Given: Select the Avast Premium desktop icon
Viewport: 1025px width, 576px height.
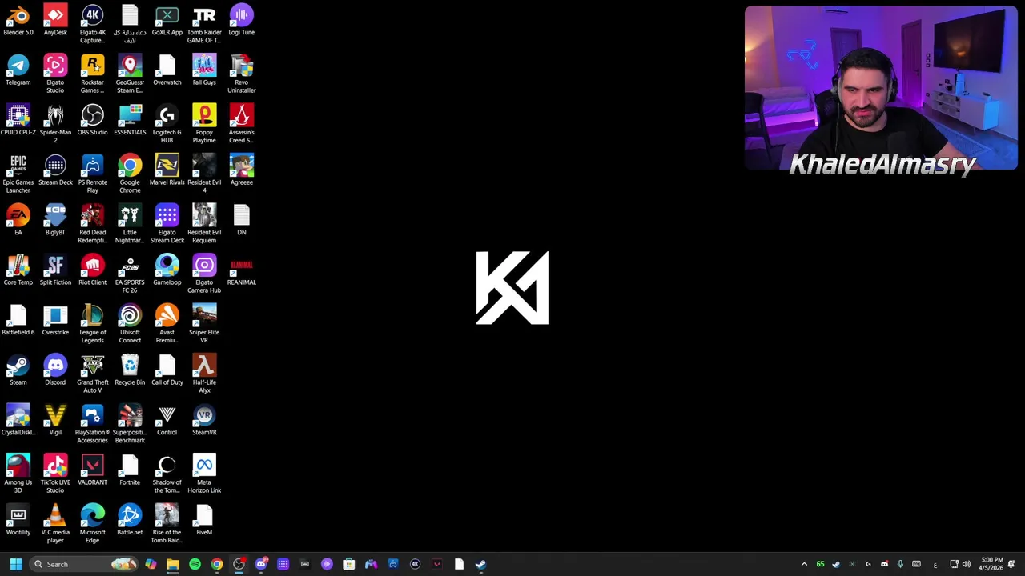Looking at the screenshot, I should 167,324.
